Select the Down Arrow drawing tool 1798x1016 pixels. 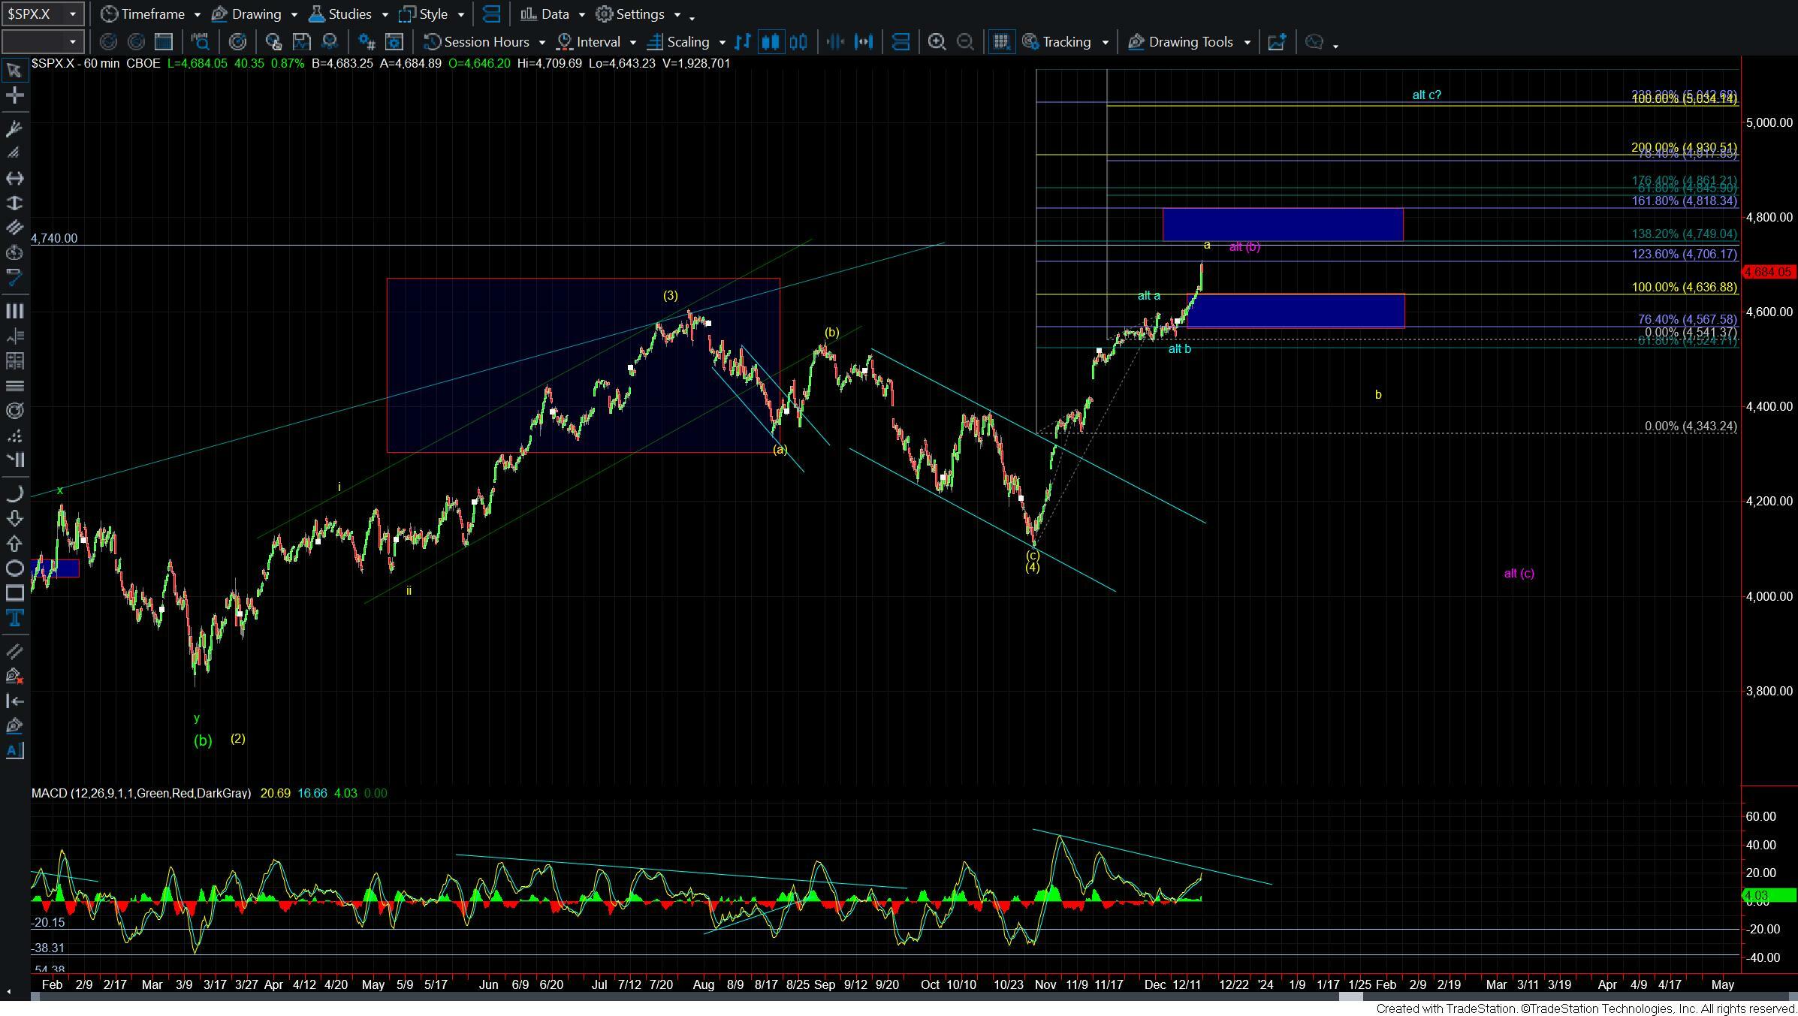[x=14, y=518]
